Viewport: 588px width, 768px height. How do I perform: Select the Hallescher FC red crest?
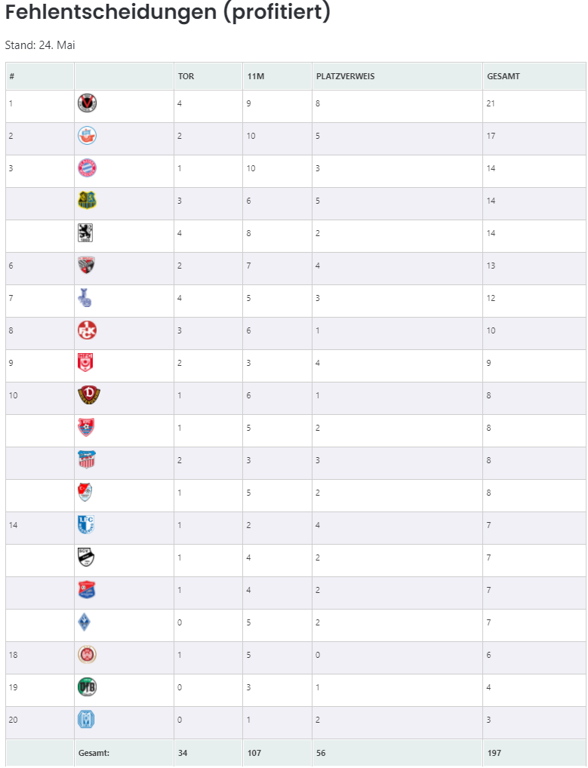[x=86, y=362]
